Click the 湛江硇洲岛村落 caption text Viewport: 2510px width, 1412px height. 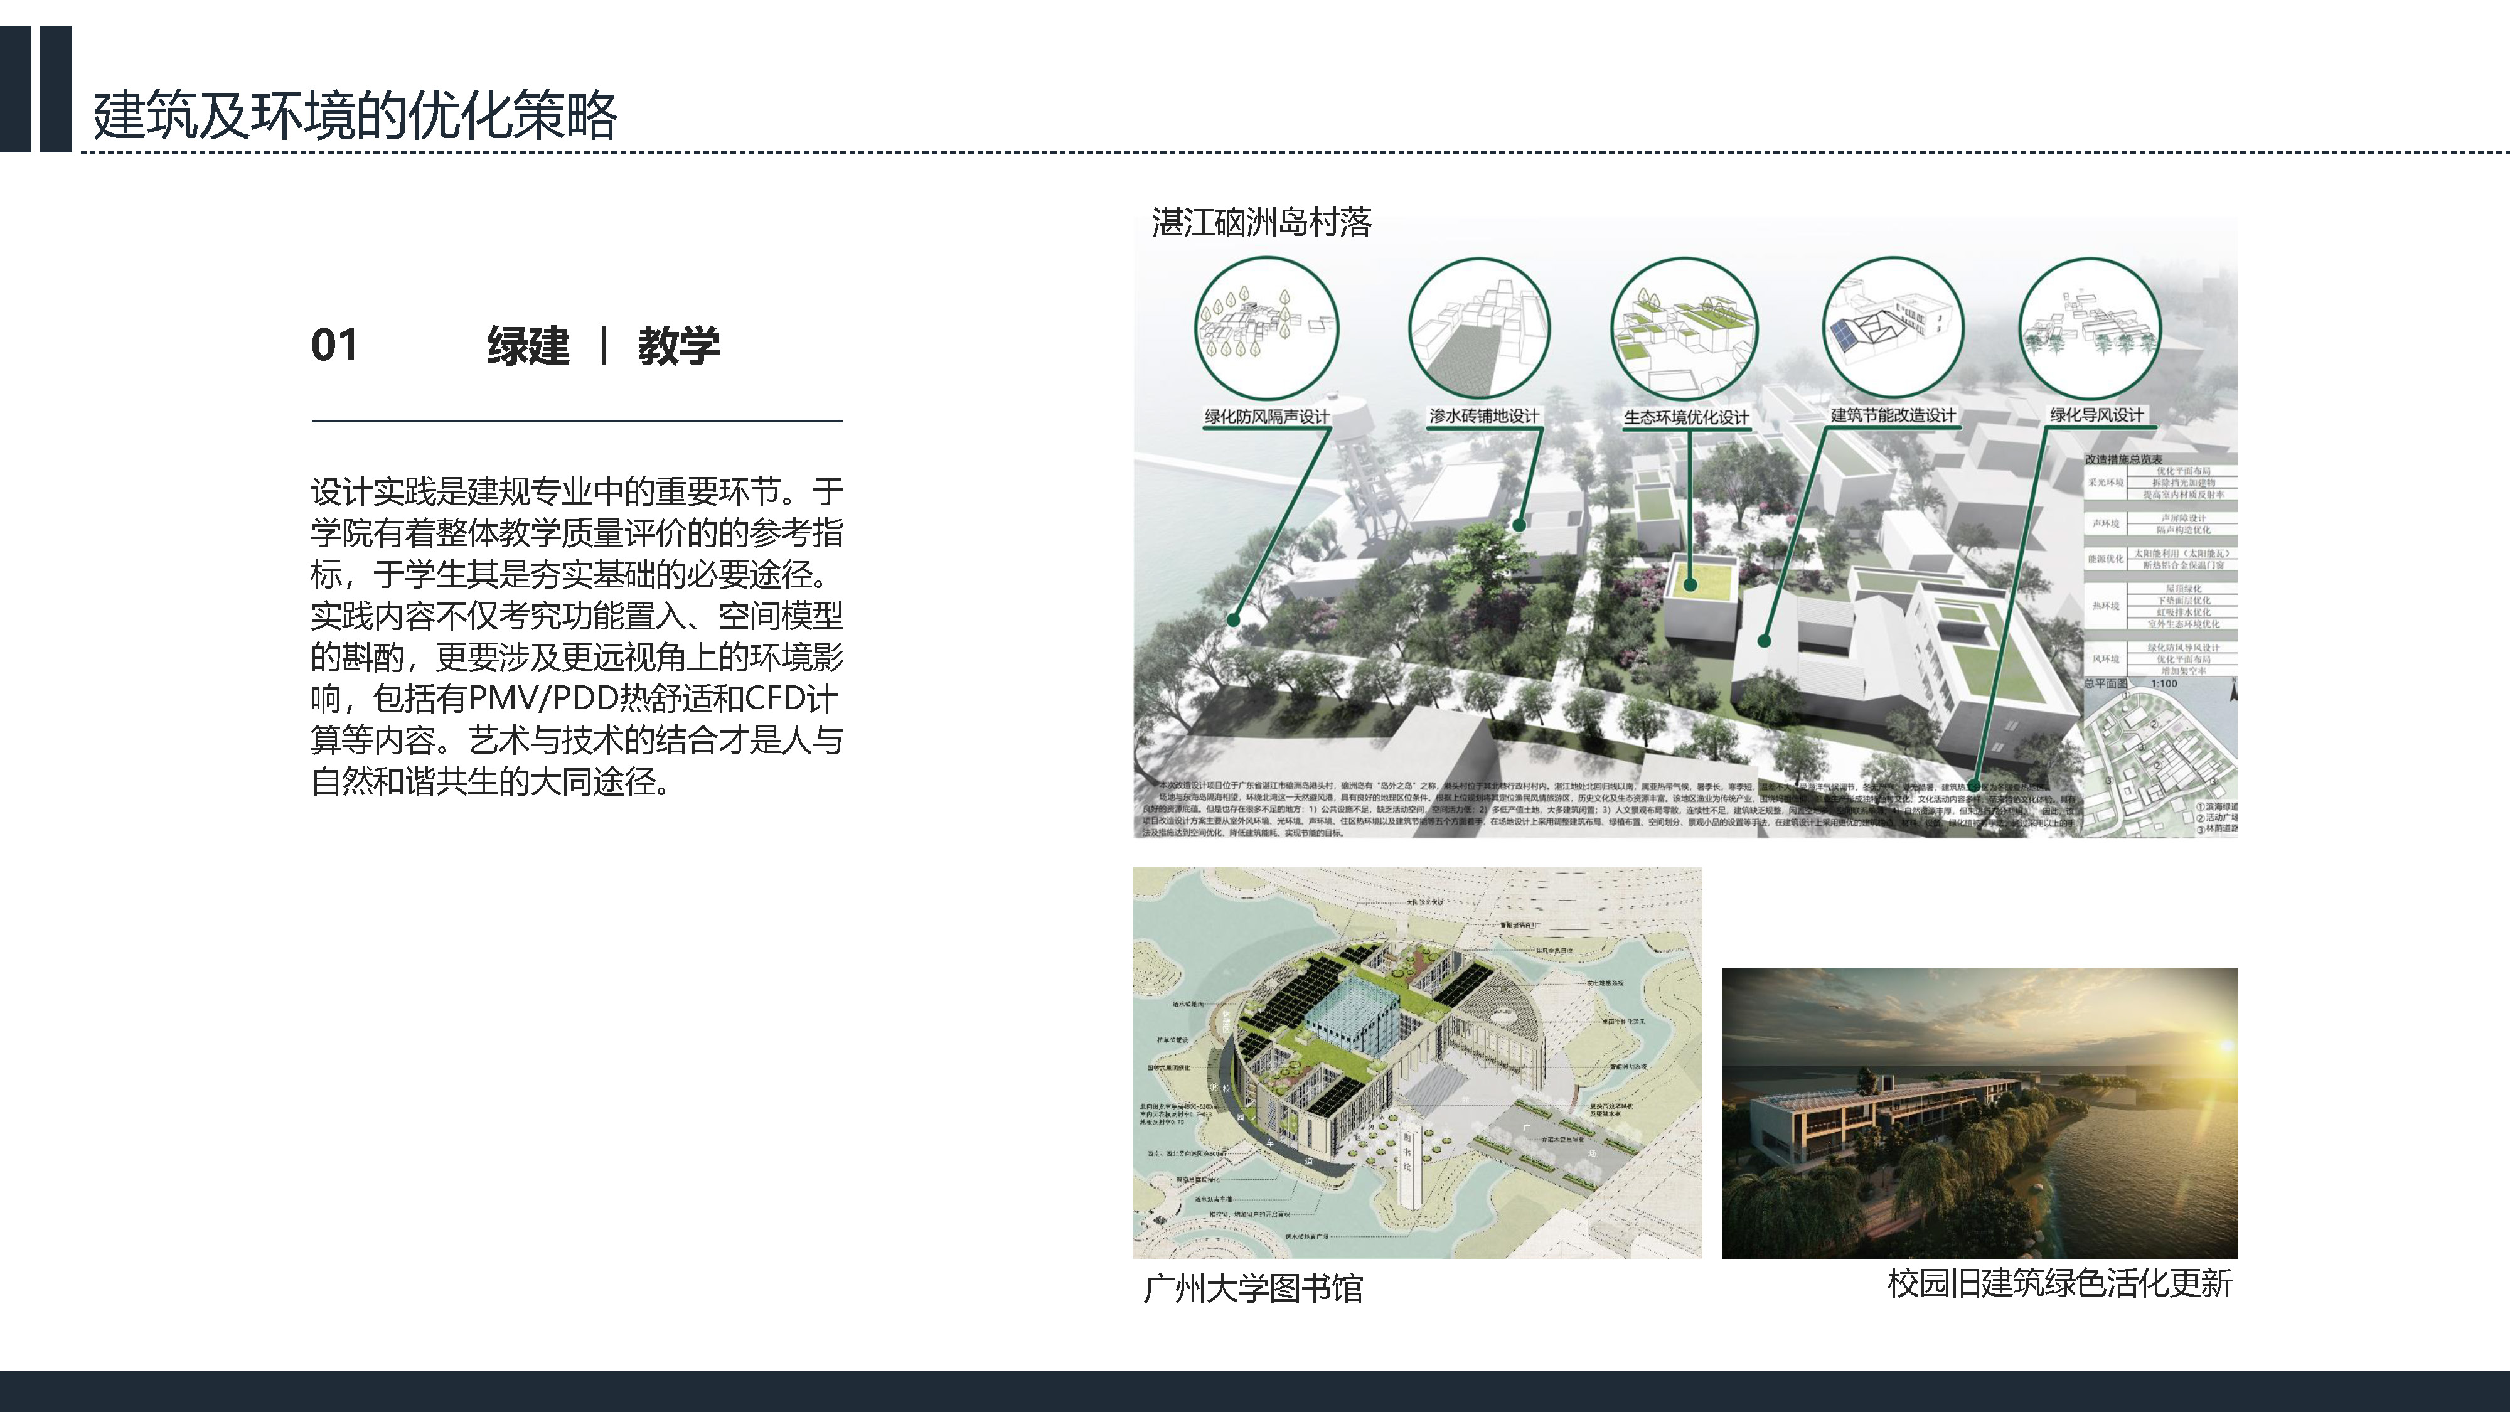tap(1261, 222)
